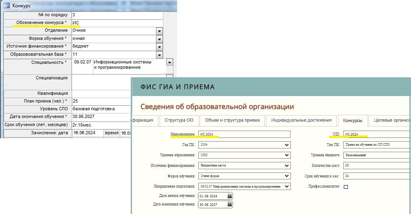Screen dimensions: 411x214
Task: Select the Конкурсы tab
Action: (353, 120)
